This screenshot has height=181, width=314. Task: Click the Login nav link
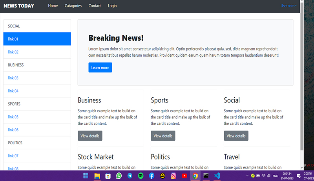112,6
